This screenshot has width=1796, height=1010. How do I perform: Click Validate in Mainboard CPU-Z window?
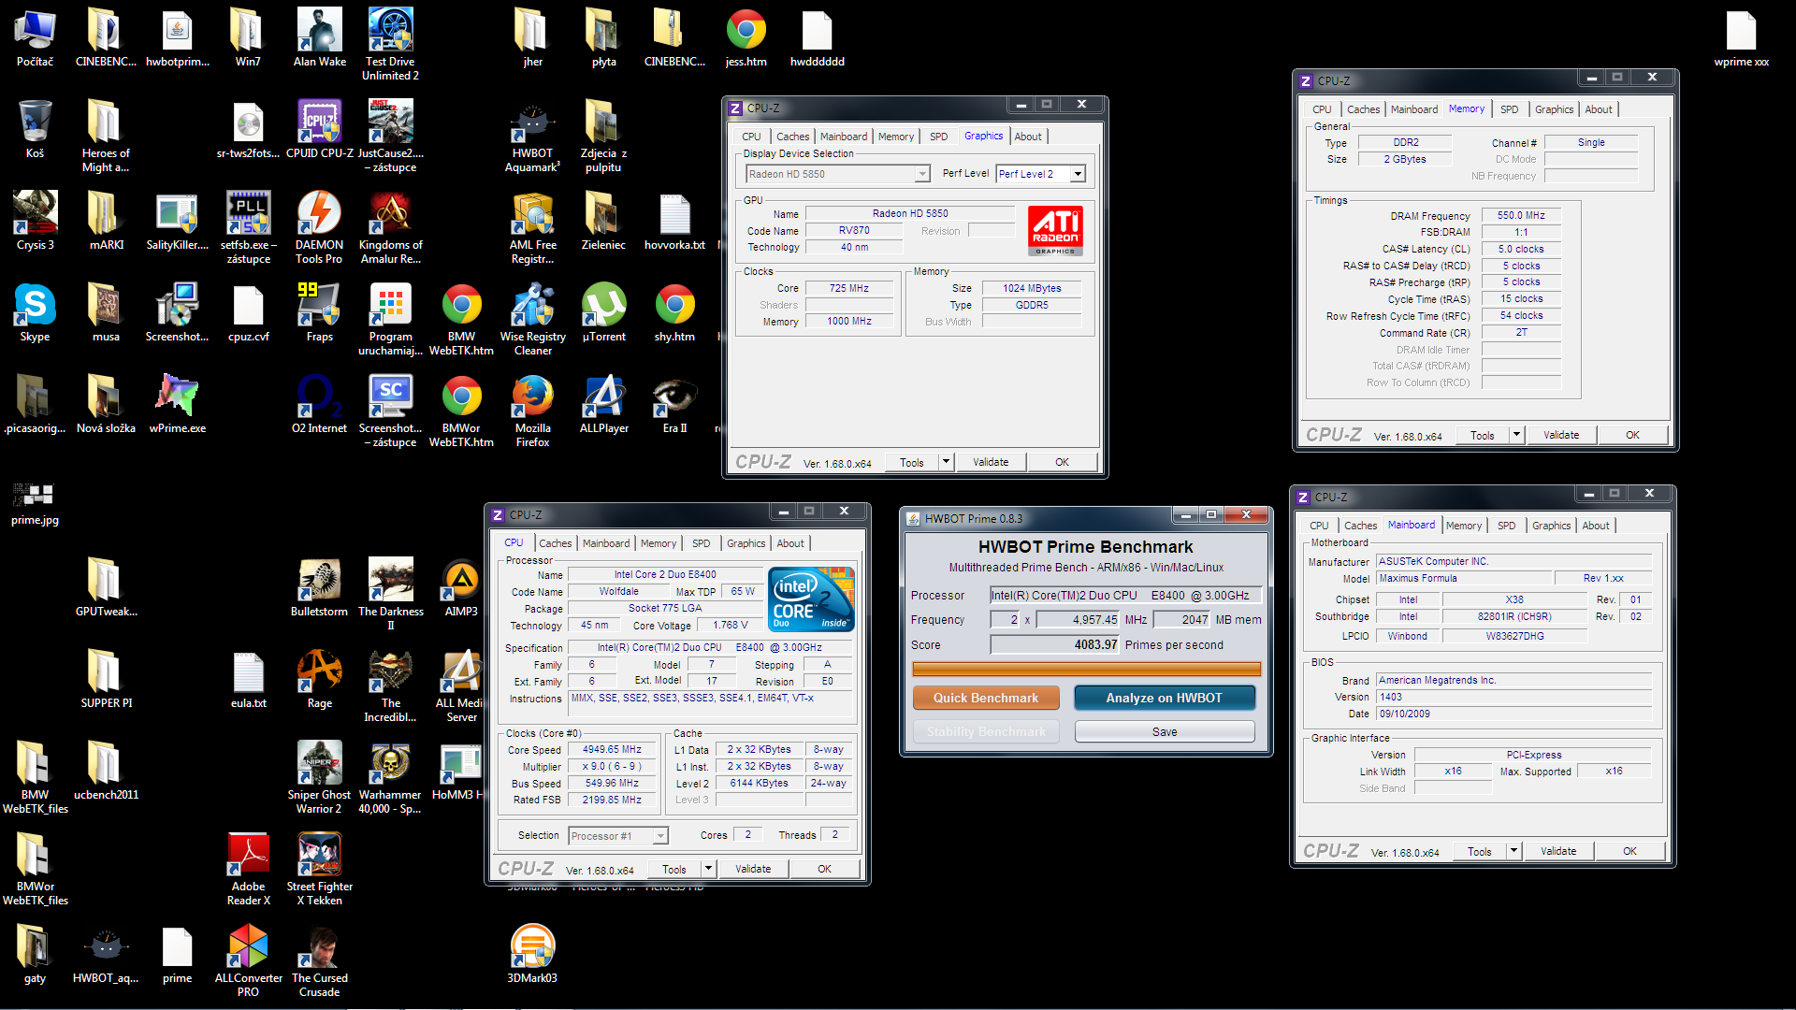coord(1558,851)
